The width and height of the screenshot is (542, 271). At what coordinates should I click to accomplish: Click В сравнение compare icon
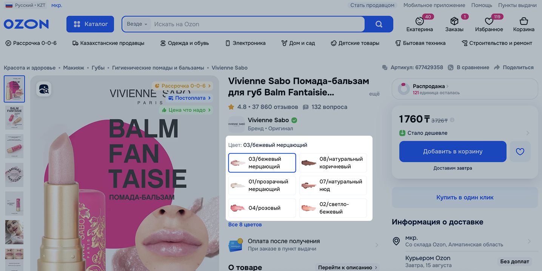[x=451, y=67]
